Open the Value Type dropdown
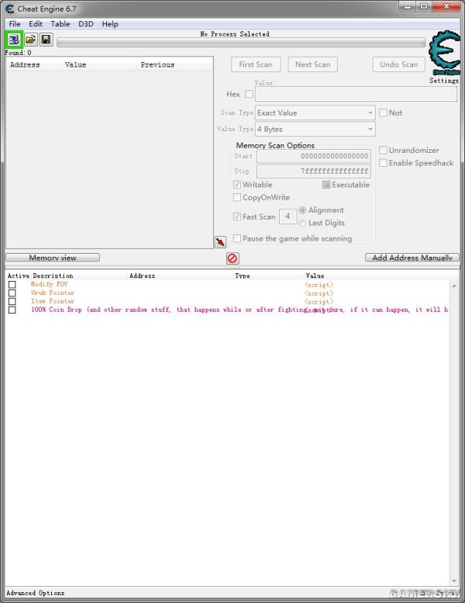465x603 pixels. pyautogui.click(x=315, y=129)
